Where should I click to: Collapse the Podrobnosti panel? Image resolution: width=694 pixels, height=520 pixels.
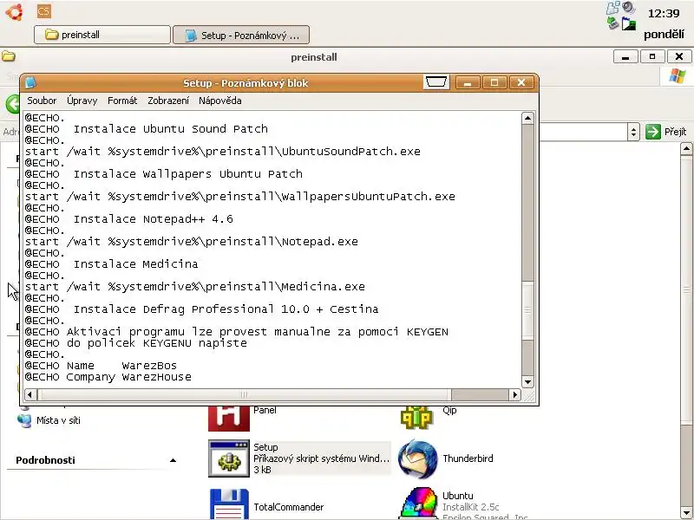[x=173, y=460]
